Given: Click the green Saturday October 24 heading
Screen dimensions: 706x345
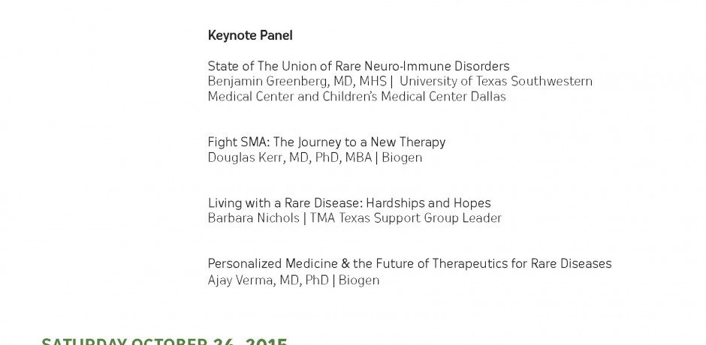Looking at the screenshot, I should (164, 341).
